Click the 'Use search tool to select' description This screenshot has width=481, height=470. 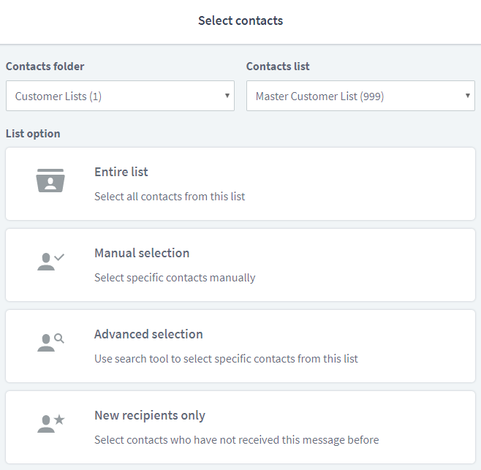[x=226, y=359]
